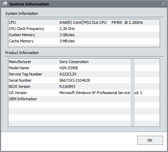Image resolution: width=168 pixels, height=152 pixels.
Task: Click the System Information section heading
Action: click(x=21, y=13)
